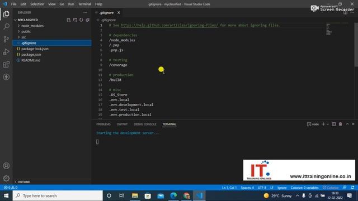Image resolution: width=358 pixels, height=201 pixels.
Task: Click New File icon in MYCLASSIFIED header
Action: (68, 20)
